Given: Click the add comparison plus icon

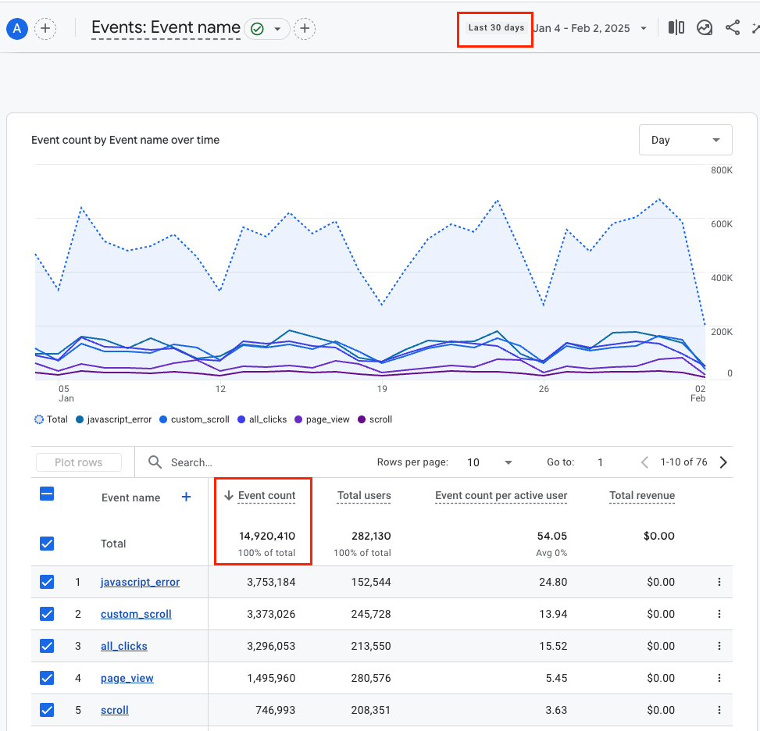Looking at the screenshot, I should (45, 29).
